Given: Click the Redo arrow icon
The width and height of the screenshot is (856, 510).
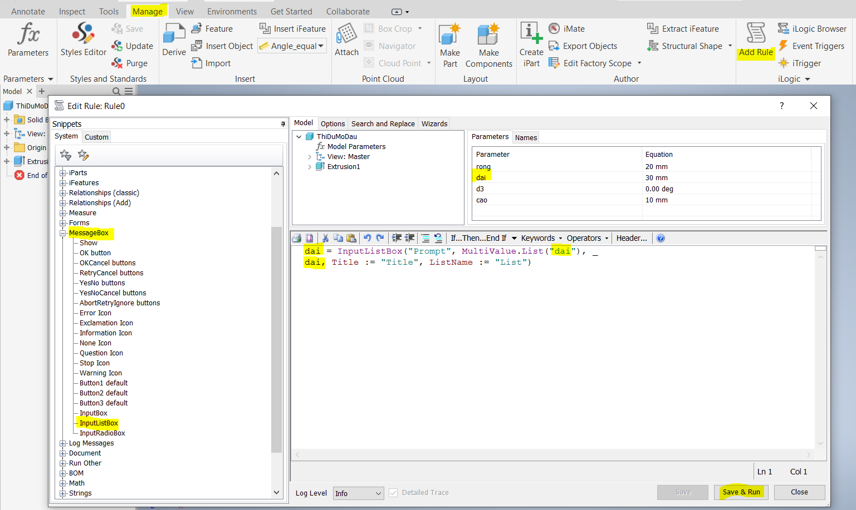Looking at the screenshot, I should (380, 238).
